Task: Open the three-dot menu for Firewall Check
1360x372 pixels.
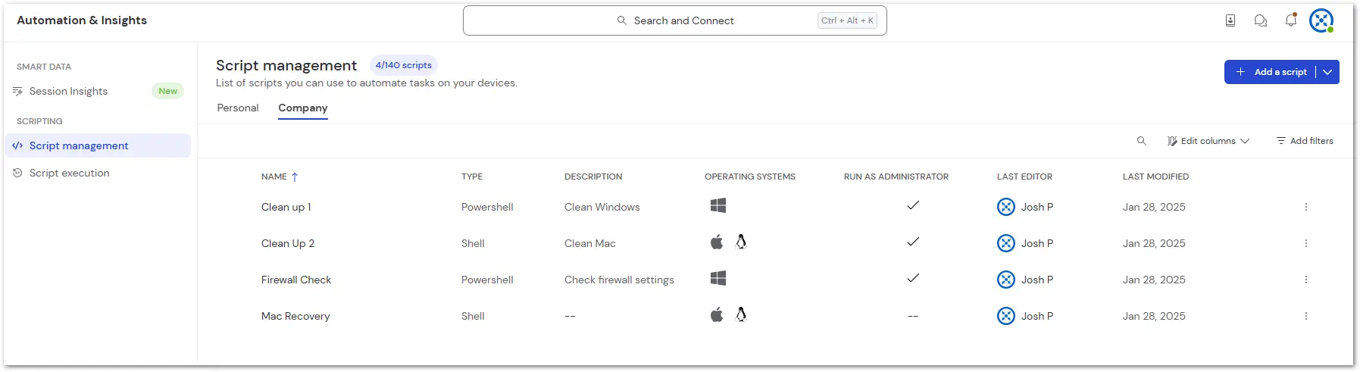Action: [1306, 280]
